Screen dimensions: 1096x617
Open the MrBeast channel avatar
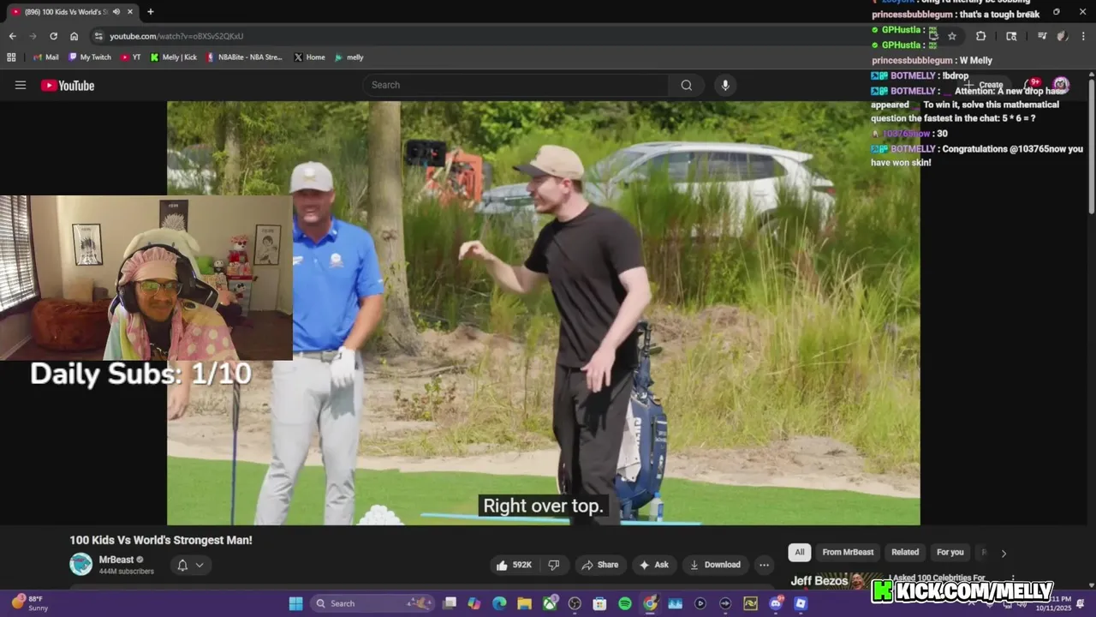tap(80, 564)
